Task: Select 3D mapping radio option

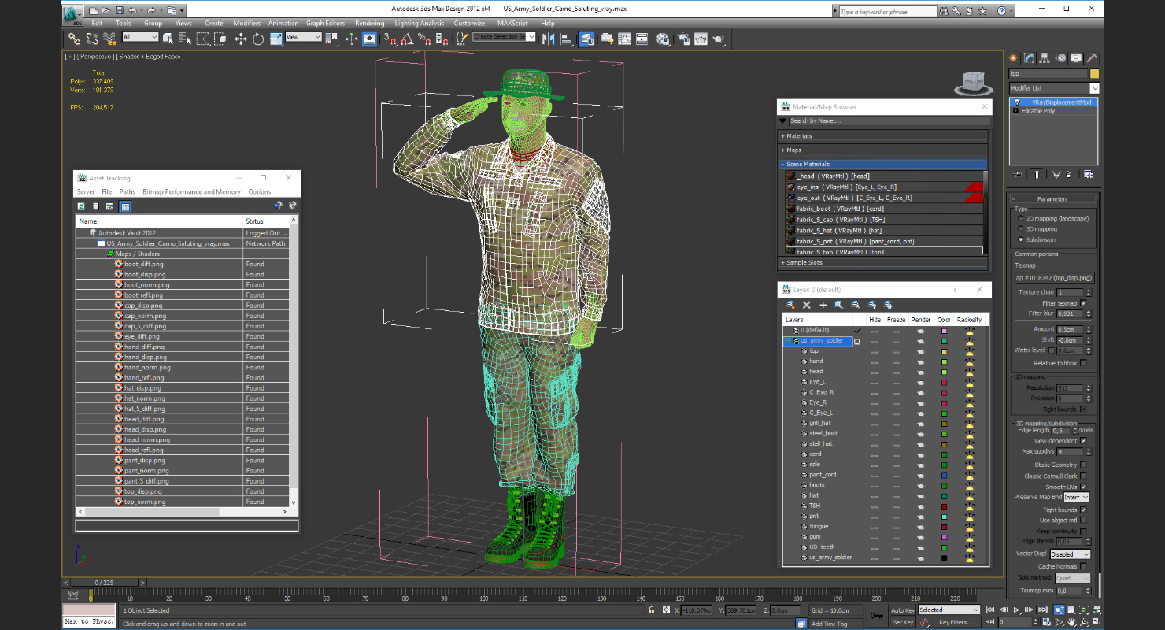Action: click(x=1021, y=228)
